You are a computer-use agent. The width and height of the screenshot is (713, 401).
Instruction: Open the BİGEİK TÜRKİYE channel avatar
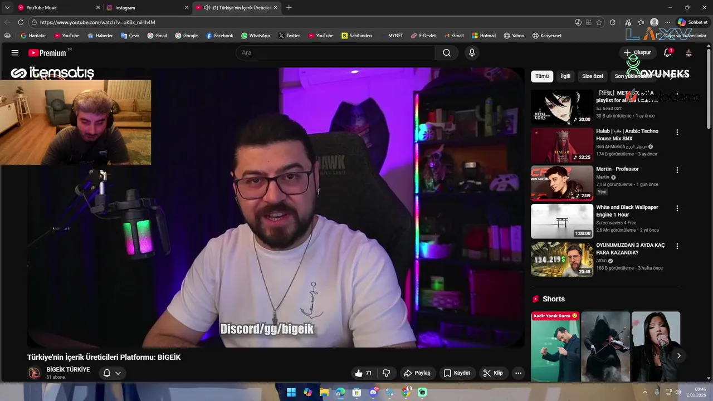click(35, 373)
